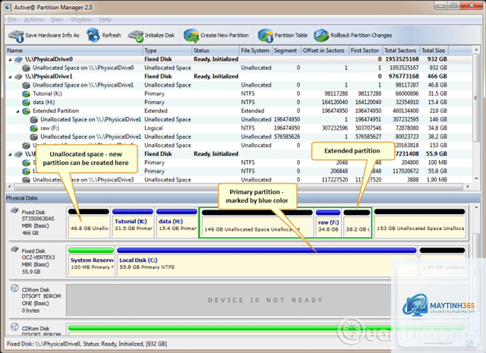Collapse the PhysicalDrive0 tree node
Screen dimensions: 486x353
coord(10,59)
